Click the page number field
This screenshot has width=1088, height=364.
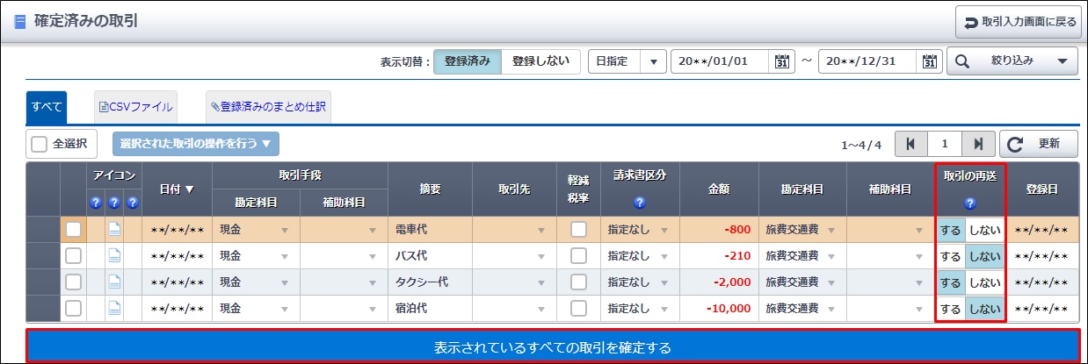[x=944, y=144]
